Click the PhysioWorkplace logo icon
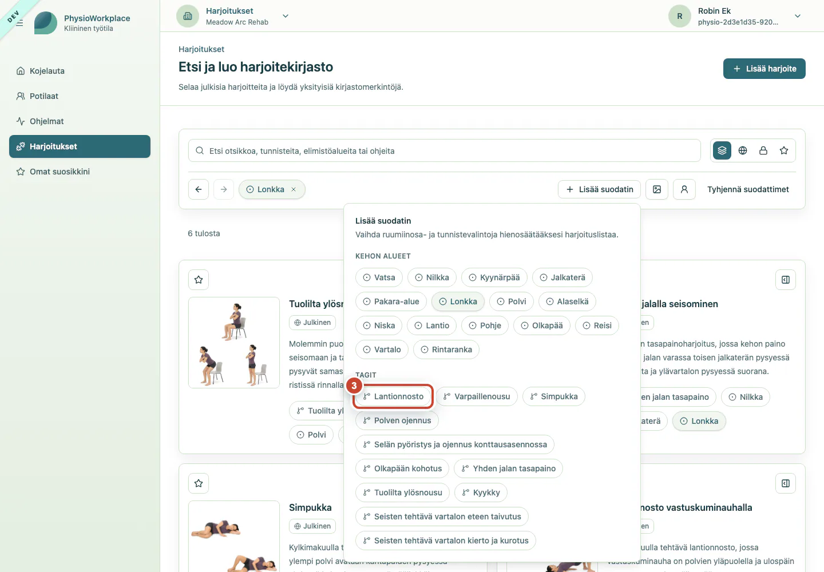 [x=46, y=23]
